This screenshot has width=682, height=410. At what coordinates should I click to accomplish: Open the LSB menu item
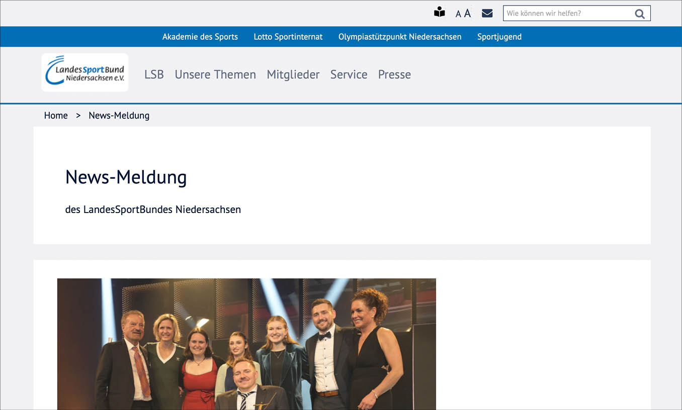click(x=154, y=74)
